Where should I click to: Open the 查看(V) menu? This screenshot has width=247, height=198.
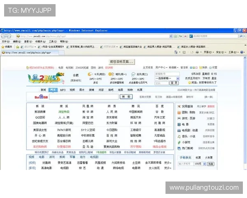pos(28,41)
